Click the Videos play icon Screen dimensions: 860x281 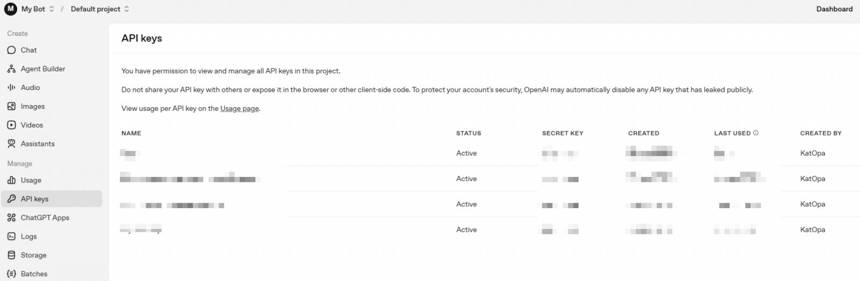tap(11, 125)
